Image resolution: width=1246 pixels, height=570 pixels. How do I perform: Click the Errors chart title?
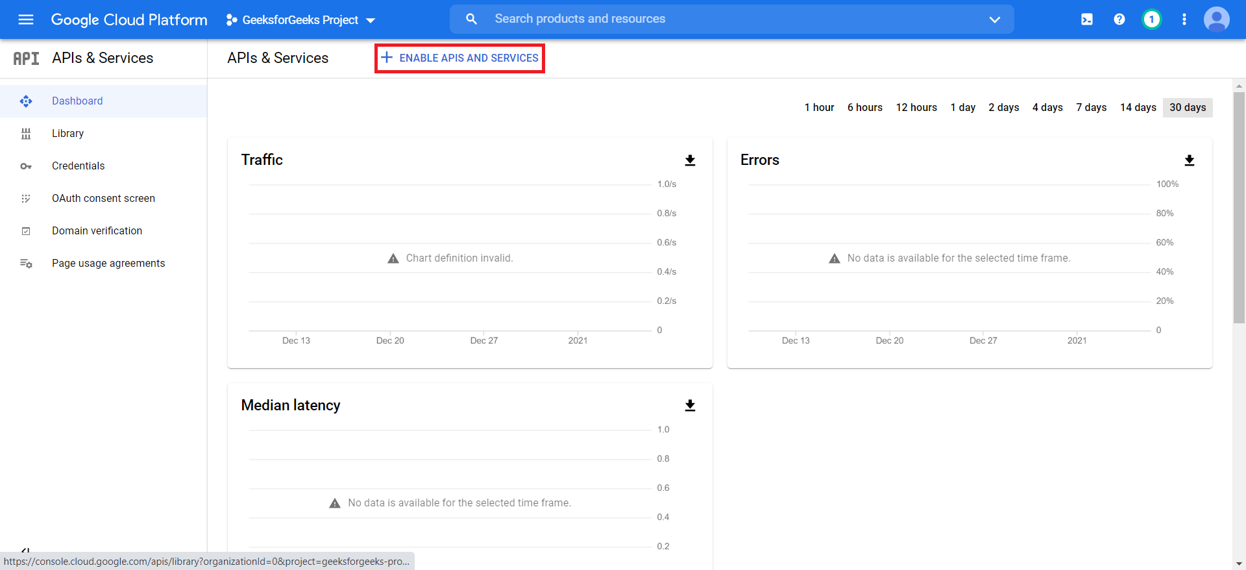point(759,160)
